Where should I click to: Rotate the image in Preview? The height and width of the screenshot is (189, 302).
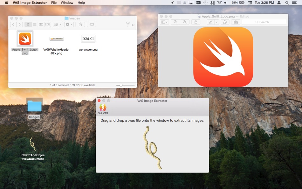coord(225,22)
